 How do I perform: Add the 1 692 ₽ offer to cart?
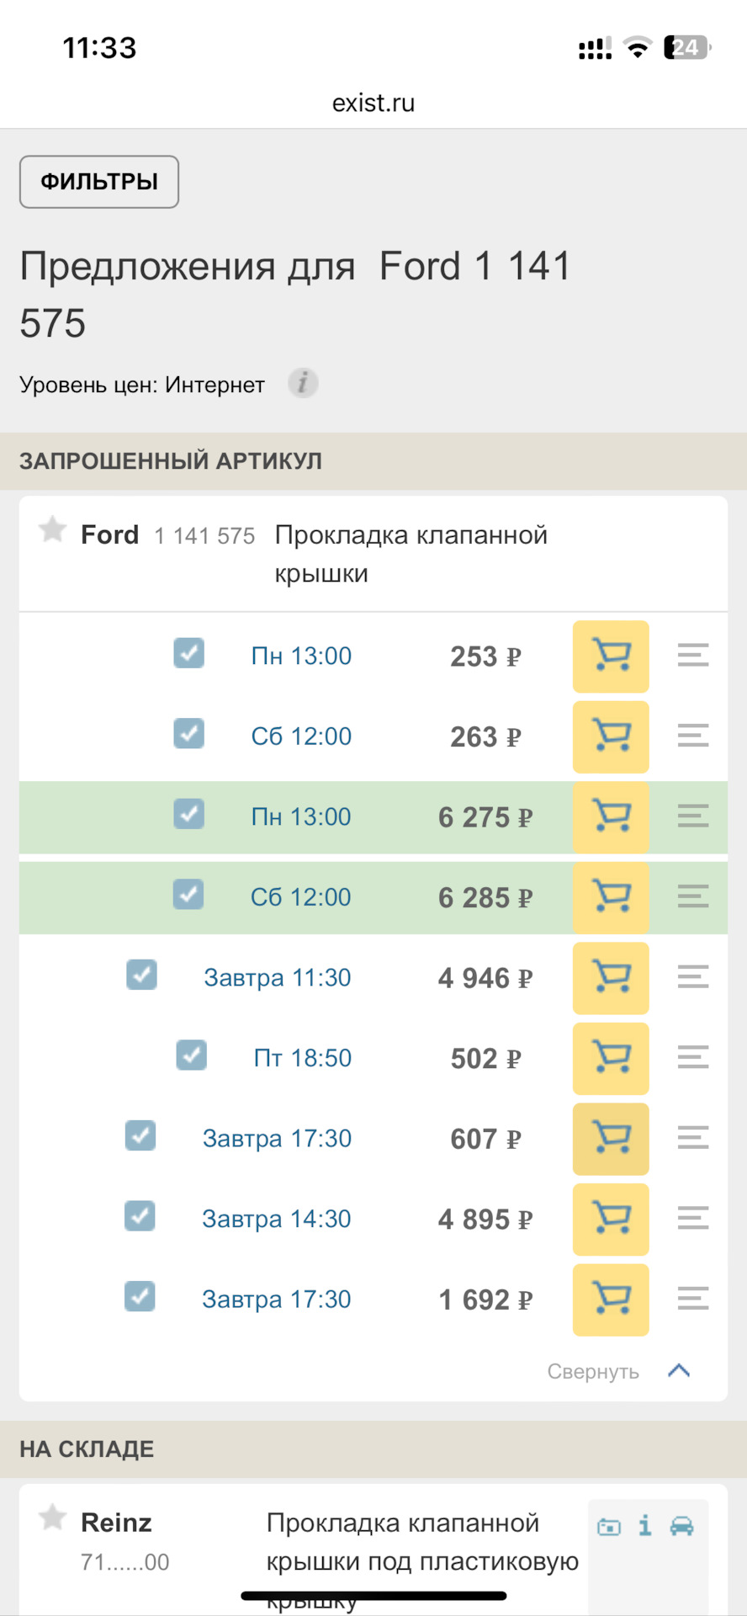[611, 1300]
